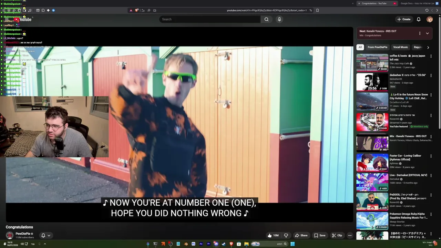Open Steam from the taskbar
Screen dimensions: 441x248
[x=224, y=244]
